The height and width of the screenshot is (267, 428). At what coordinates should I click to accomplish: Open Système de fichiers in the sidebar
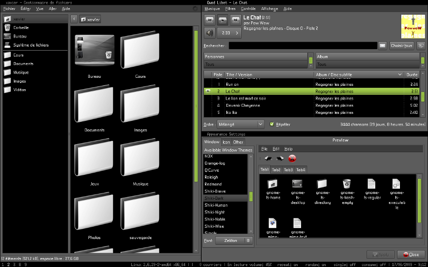coord(35,45)
